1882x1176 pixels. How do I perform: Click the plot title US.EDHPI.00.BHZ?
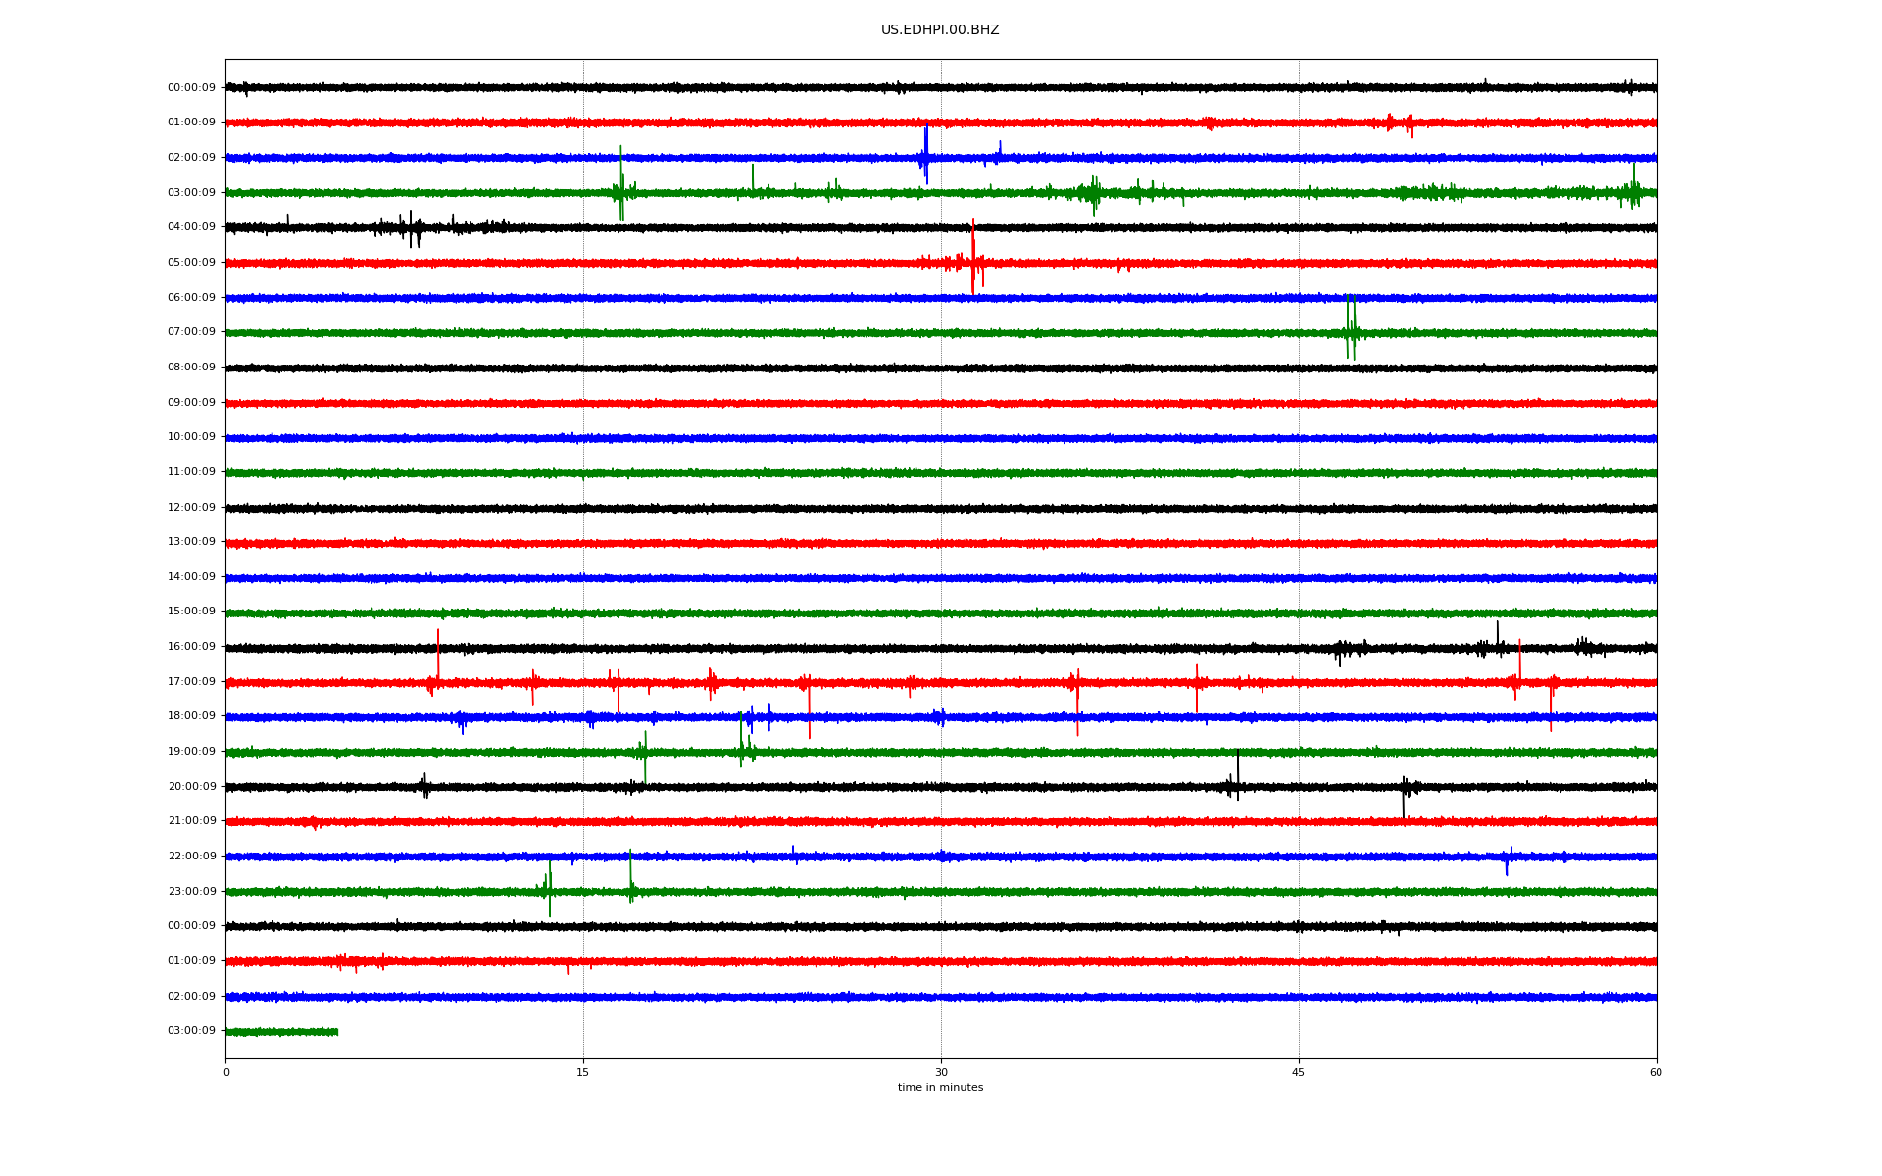click(939, 30)
